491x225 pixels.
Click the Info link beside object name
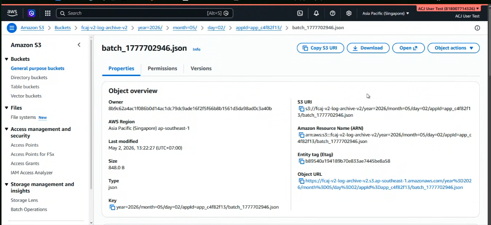(x=196, y=49)
